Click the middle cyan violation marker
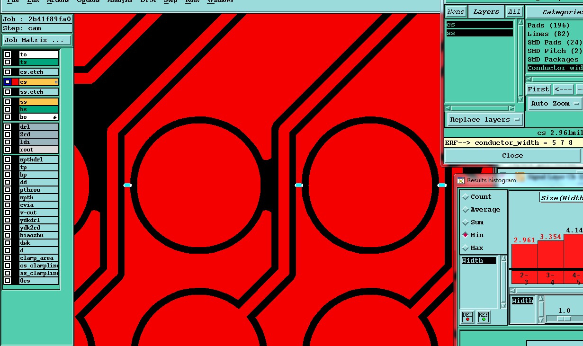Screen dimensions: 583x346 click(299, 185)
